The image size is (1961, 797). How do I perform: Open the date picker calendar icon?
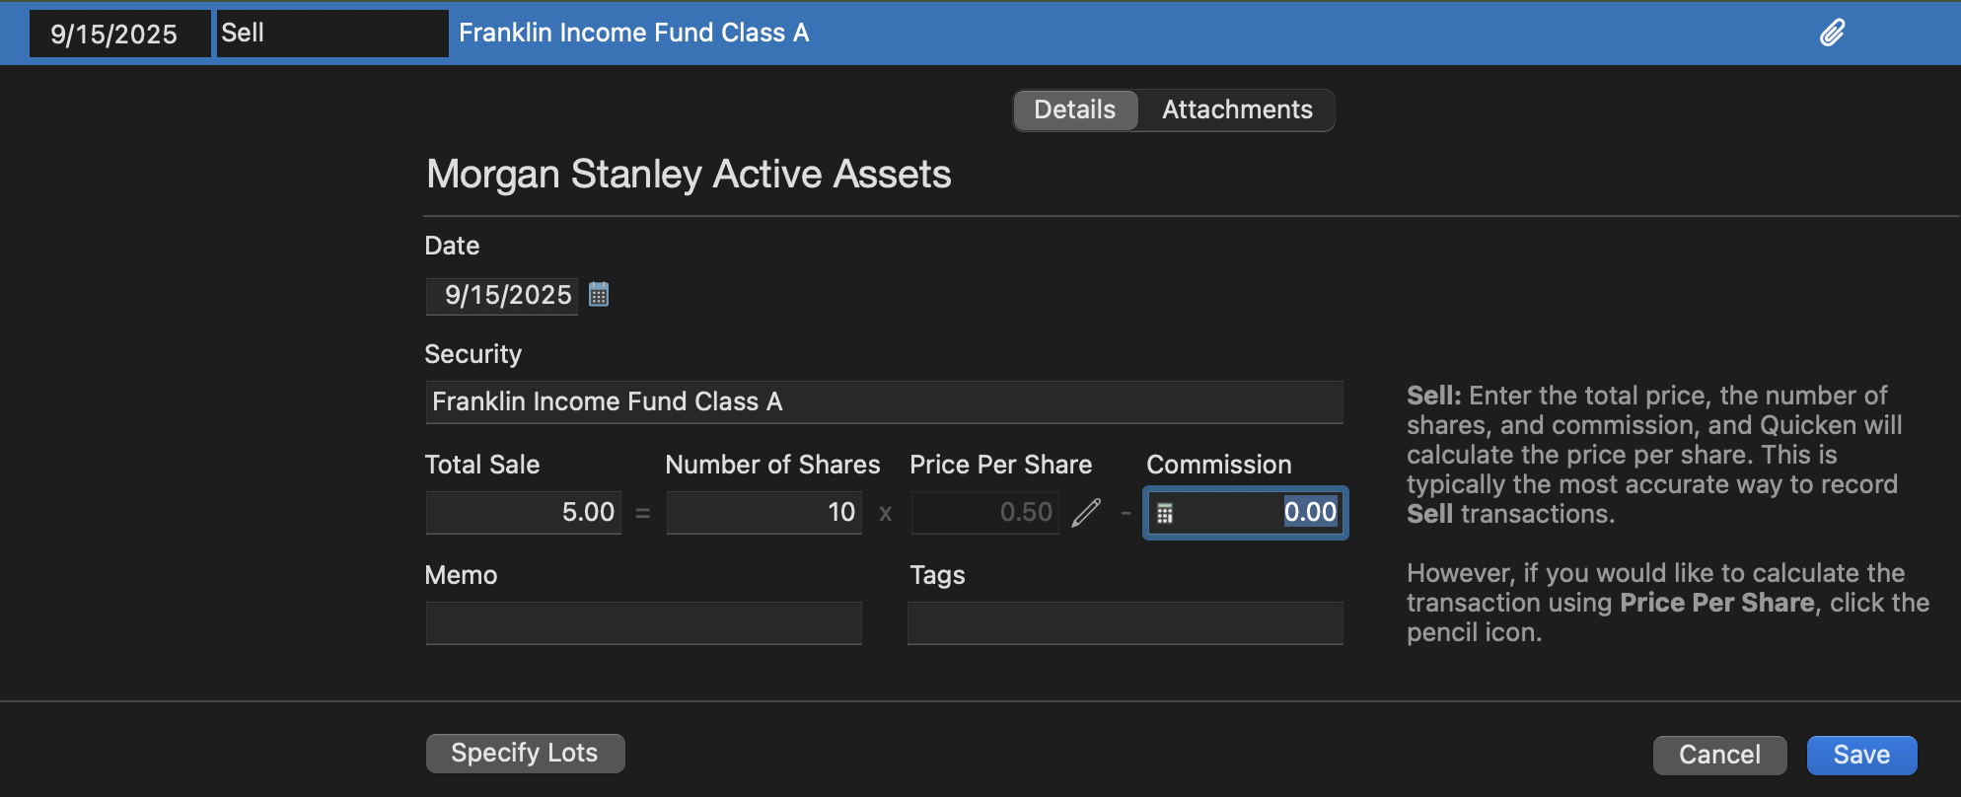599,295
